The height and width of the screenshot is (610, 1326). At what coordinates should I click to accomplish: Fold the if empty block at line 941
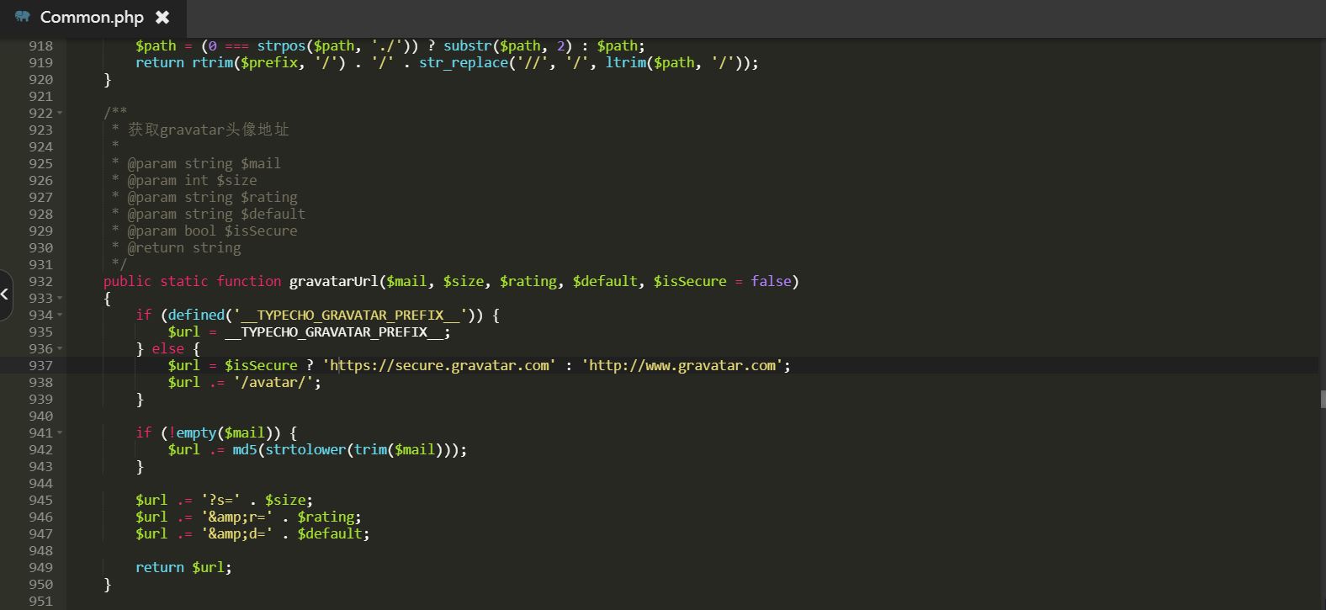60,432
